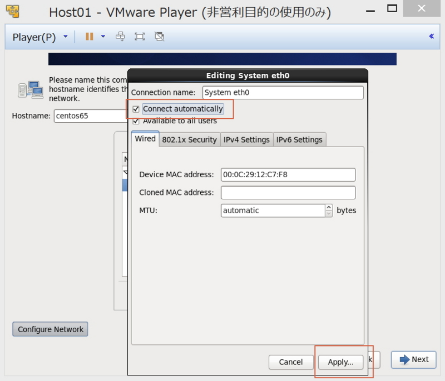Toggle Available to all users checkbox
This screenshot has height=381, width=445.
coord(136,122)
